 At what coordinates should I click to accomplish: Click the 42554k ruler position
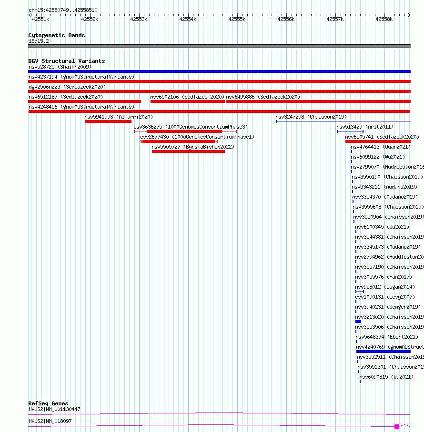point(188,19)
